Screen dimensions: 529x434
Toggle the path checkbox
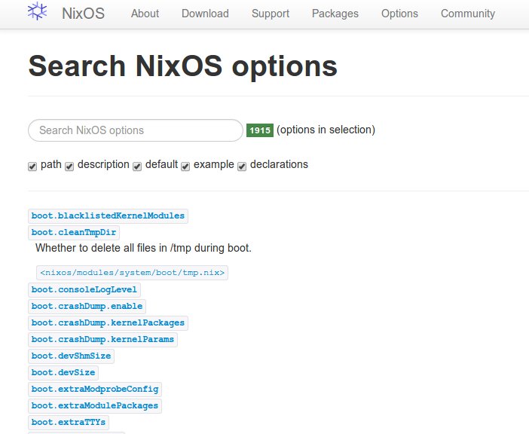pyautogui.click(x=32, y=167)
